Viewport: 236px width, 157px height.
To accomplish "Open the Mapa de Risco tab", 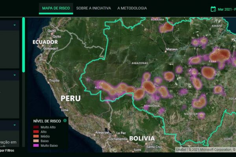I will pyautogui.click(x=56, y=8).
